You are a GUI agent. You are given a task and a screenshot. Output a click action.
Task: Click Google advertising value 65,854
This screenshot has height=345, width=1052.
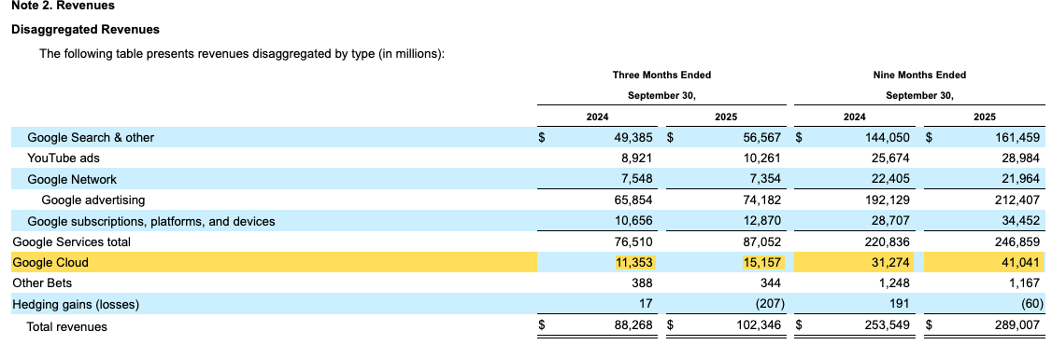coord(633,200)
